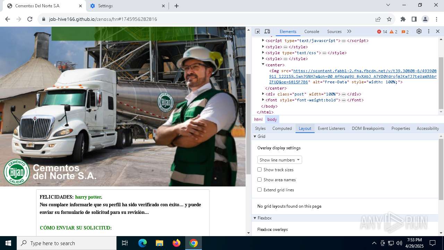This screenshot has height=250, width=444.
Task: Open Show line numbers dropdown
Action: tap(280, 160)
